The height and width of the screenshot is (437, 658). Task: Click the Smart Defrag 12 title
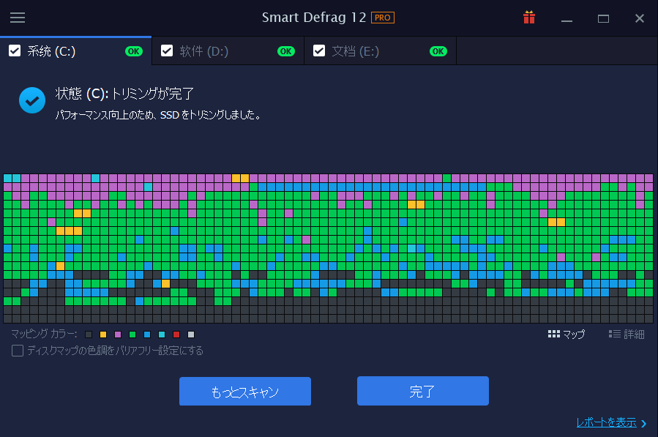point(314,18)
